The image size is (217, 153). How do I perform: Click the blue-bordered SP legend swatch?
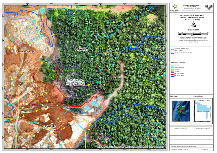(172, 71)
